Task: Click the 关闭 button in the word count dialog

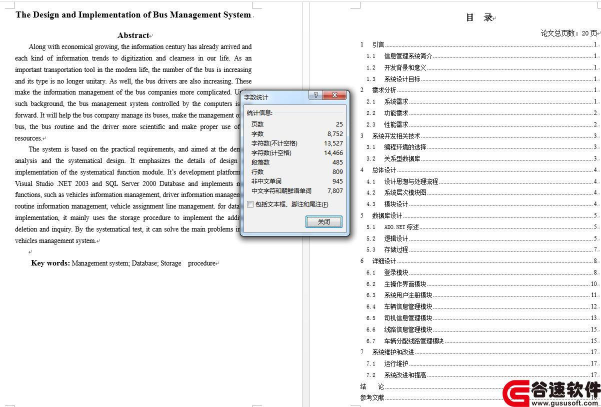Action: point(324,221)
